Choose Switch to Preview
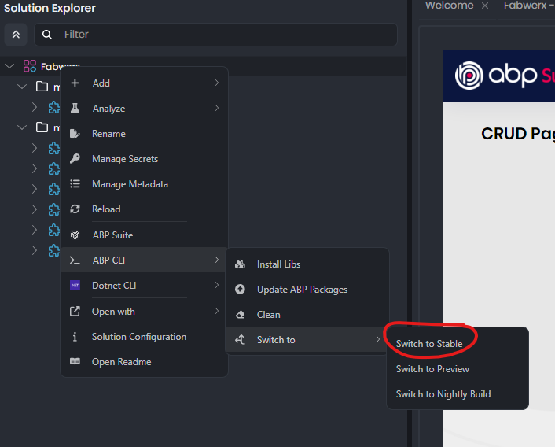Viewport: 555px width, 447px height. pyautogui.click(x=432, y=369)
